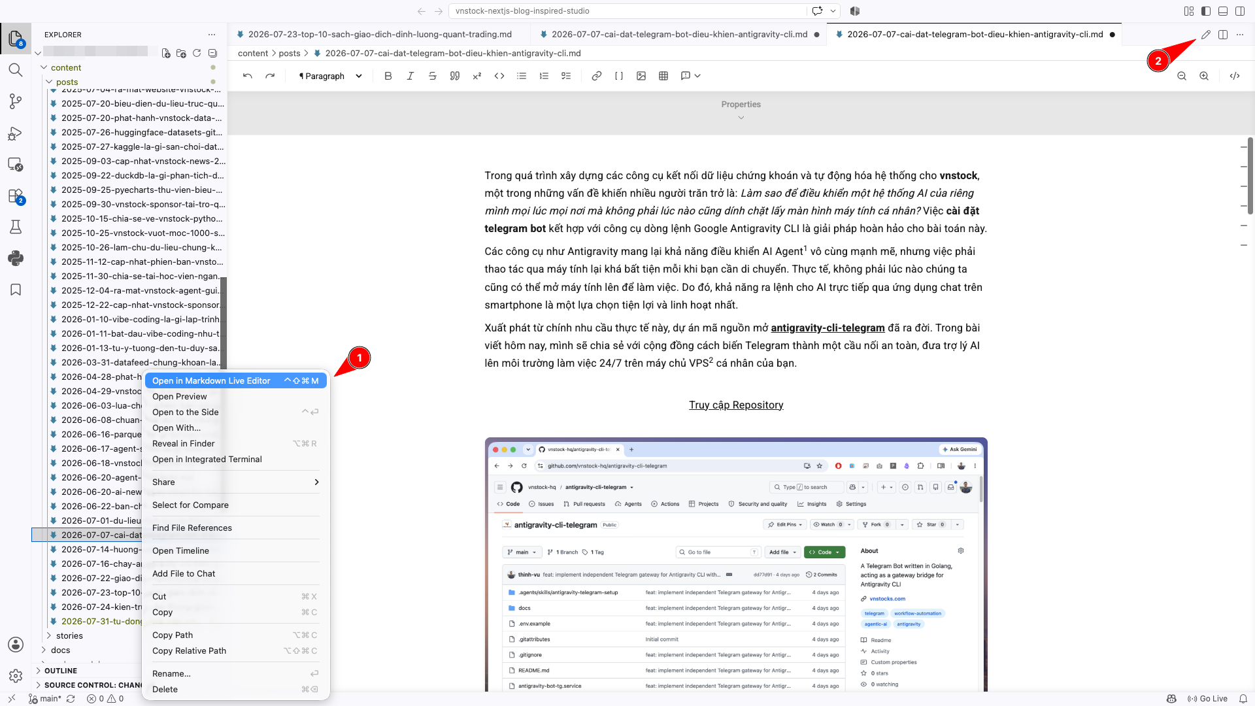Open the Run and Debug view
Screen dimensions: 1255x706
(x=16, y=133)
